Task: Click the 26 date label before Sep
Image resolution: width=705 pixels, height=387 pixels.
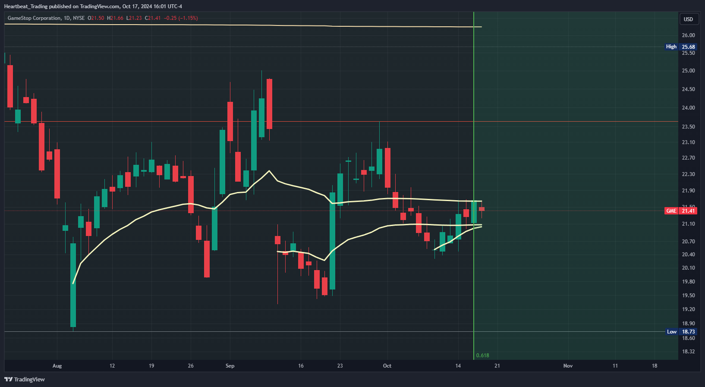Action: pyautogui.click(x=191, y=366)
